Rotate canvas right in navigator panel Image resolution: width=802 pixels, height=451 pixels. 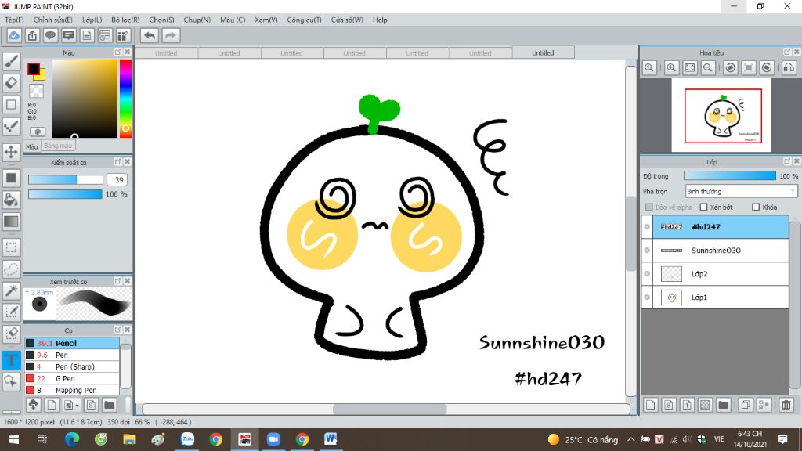pyautogui.click(x=767, y=67)
